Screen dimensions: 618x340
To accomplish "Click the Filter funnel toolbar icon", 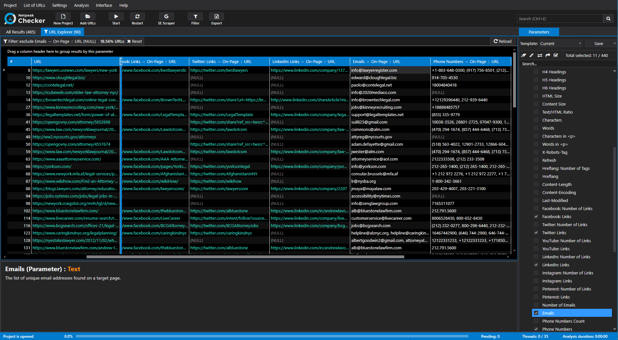I will (195, 16).
